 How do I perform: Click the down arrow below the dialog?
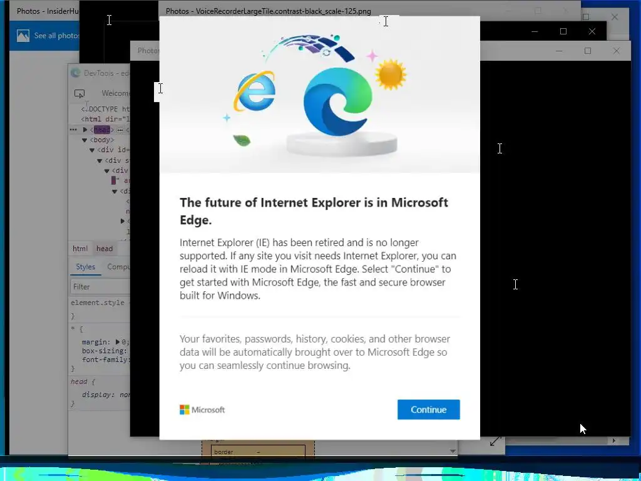click(453, 451)
